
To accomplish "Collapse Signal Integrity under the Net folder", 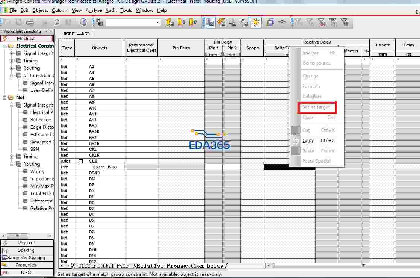I will click(x=11, y=105).
